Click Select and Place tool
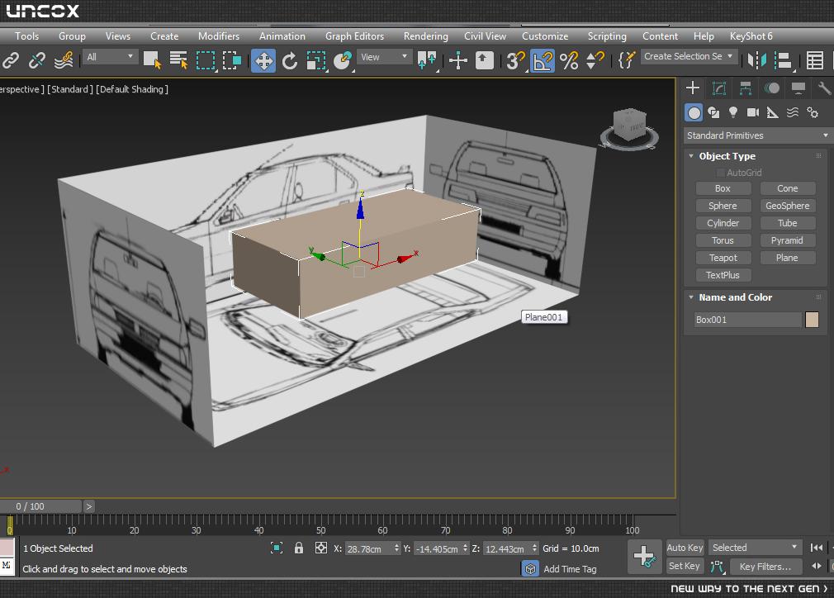The image size is (834, 598). [x=343, y=60]
